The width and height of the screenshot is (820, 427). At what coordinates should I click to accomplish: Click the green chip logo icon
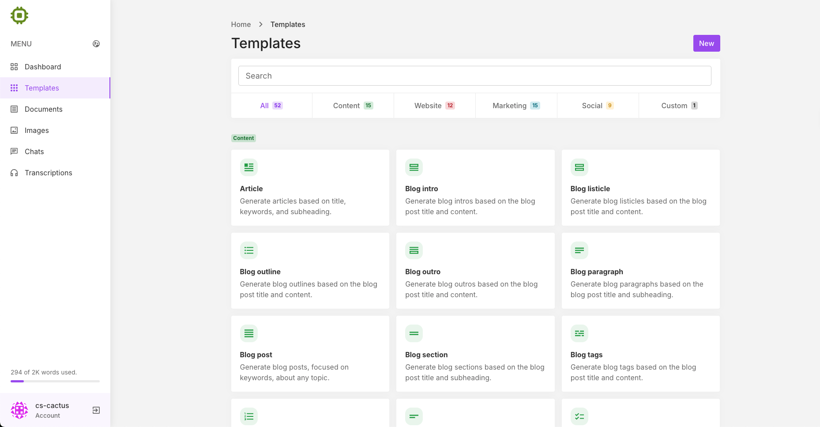(19, 15)
